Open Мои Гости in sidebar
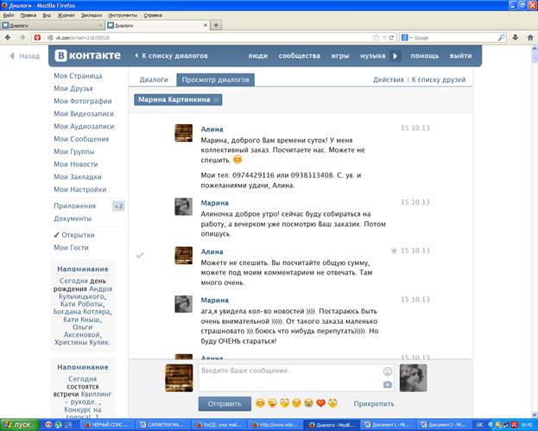538x431 pixels. coord(71,247)
